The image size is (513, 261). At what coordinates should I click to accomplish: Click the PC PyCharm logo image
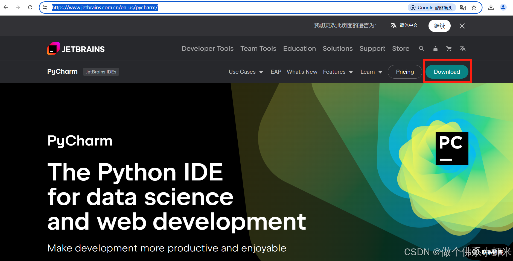coord(452,148)
